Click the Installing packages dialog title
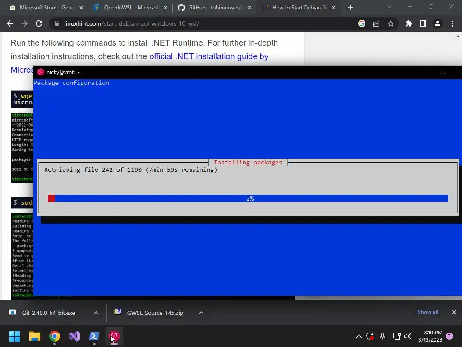Image resolution: width=462 pixels, height=347 pixels. [248, 162]
